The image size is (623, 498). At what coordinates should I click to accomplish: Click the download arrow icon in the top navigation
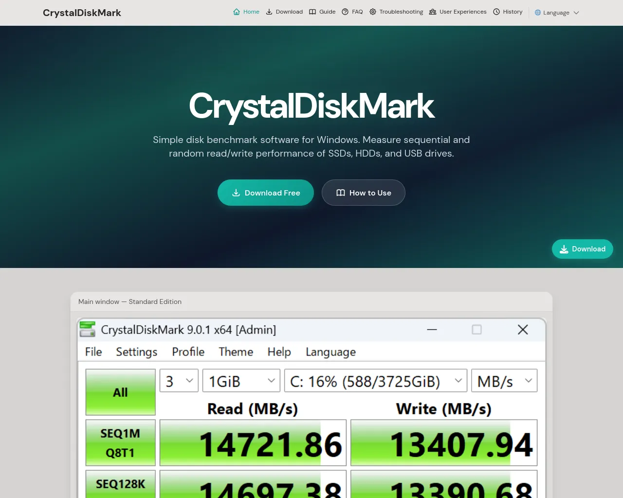(269, 12)
